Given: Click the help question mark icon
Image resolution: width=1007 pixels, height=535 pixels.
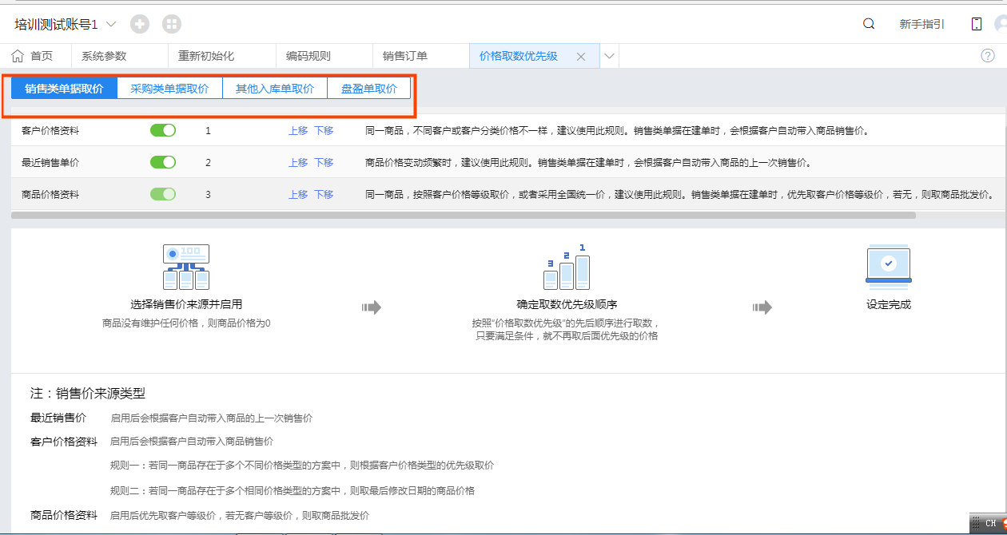Looking at the screenshot, I should pyautogui.click(x=988, y=56).
